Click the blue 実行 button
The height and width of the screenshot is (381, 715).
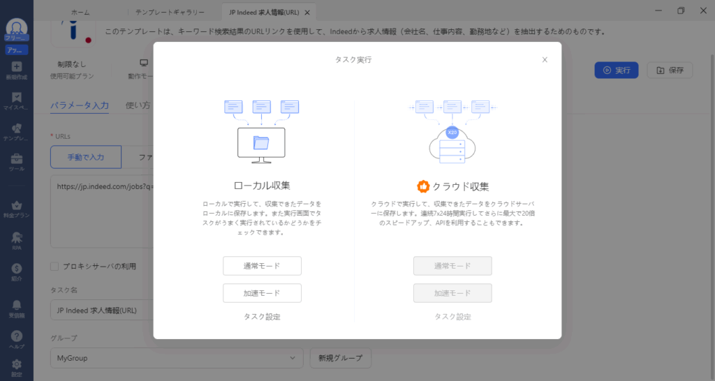coord(617,70)
